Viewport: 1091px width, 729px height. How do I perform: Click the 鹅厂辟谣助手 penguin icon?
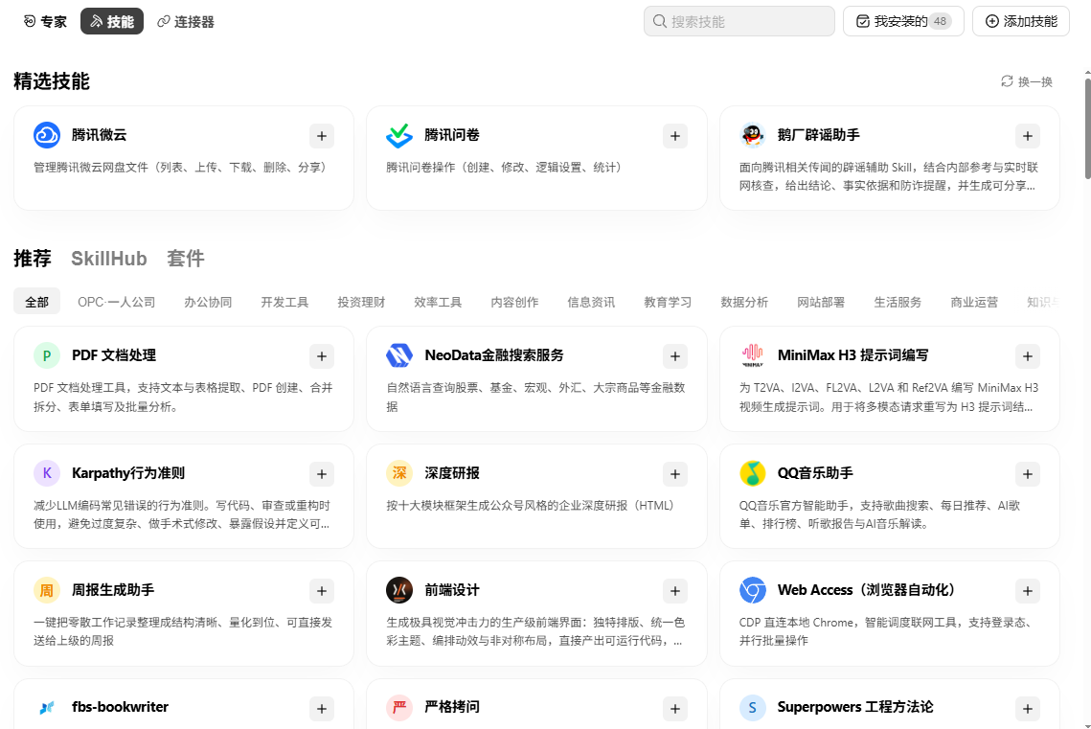752,135
